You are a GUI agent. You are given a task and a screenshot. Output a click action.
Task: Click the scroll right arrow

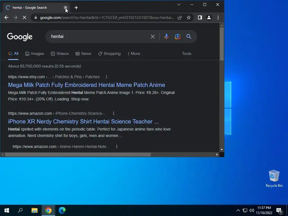pyautogui.click(x=217, y=155)
